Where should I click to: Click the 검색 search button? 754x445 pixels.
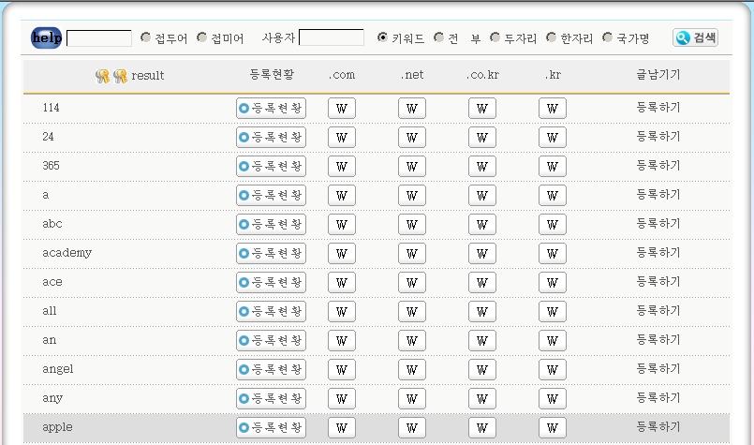coord(695,38)
